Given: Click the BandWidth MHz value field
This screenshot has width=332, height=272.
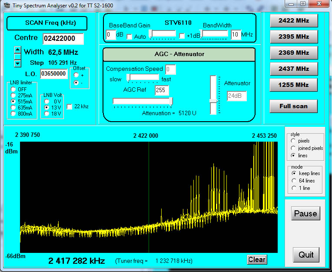Looking at the screenshot, I should (236, 35).
